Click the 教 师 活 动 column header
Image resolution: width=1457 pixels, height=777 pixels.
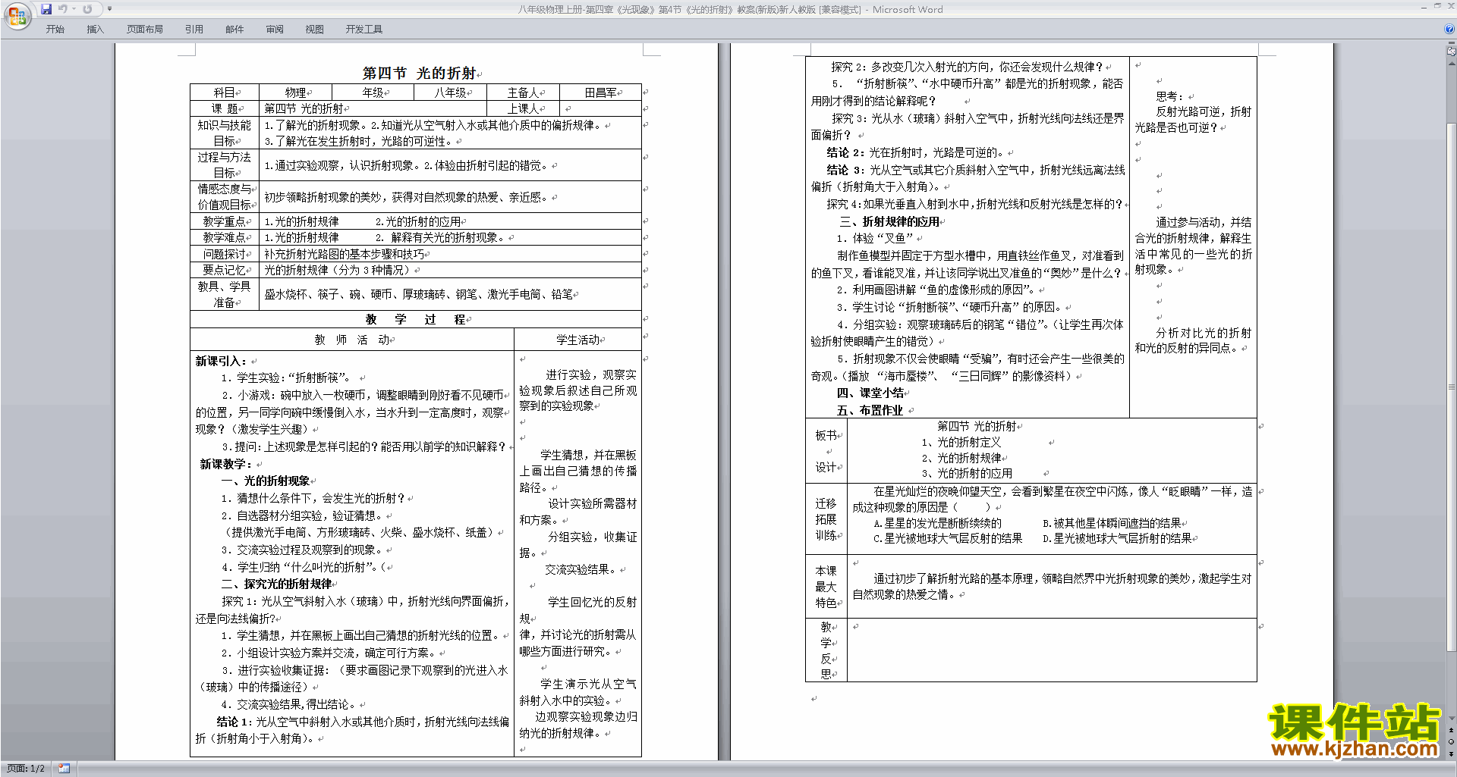[x=352, y=340]
